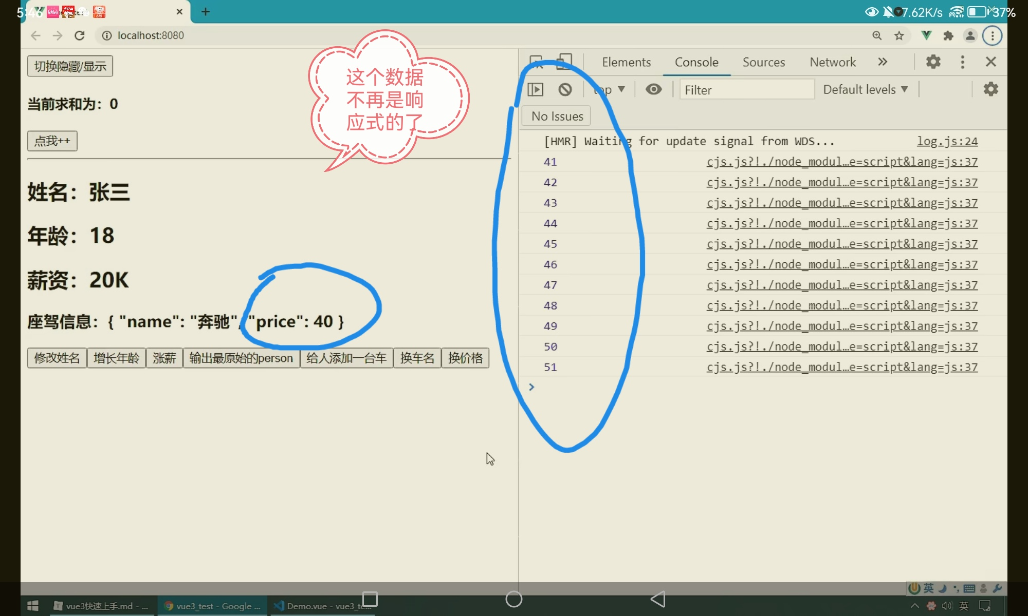Open Demo.vue VS Code taskbar item
The width and height of the screenshot is (1028, 616).
(x=322, y=606)
